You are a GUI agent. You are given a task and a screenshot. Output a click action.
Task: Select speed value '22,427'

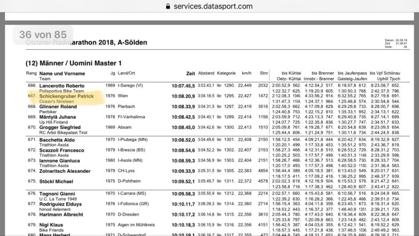pyautogui.click(x=245, y=96)
